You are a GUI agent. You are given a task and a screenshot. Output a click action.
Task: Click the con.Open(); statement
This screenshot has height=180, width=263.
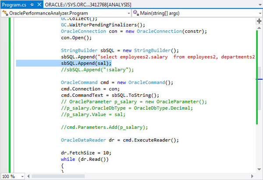pos(76,38)
